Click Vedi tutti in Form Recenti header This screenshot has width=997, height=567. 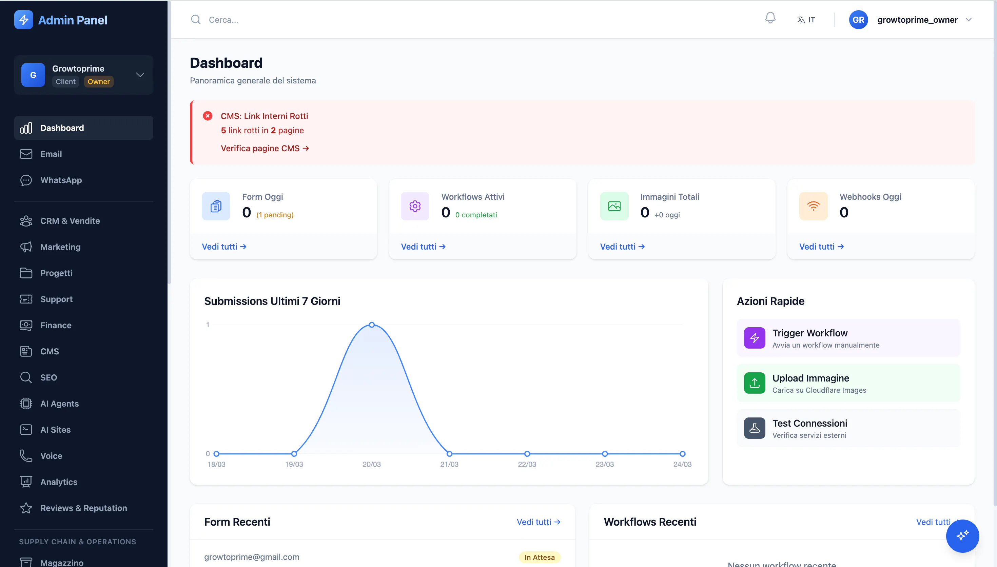[x=539, y=522]
